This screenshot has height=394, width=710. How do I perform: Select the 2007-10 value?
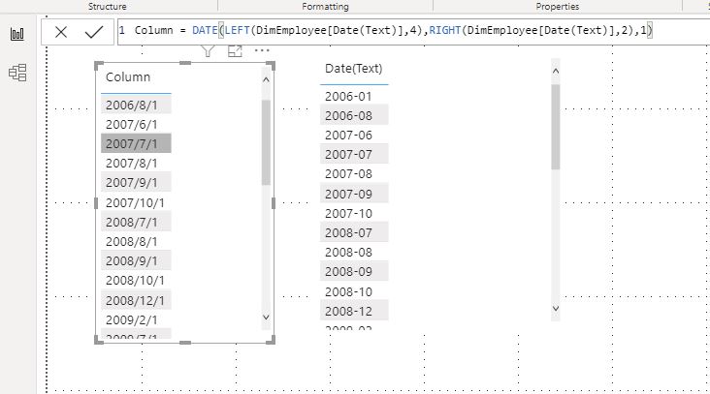click(354, 214)
